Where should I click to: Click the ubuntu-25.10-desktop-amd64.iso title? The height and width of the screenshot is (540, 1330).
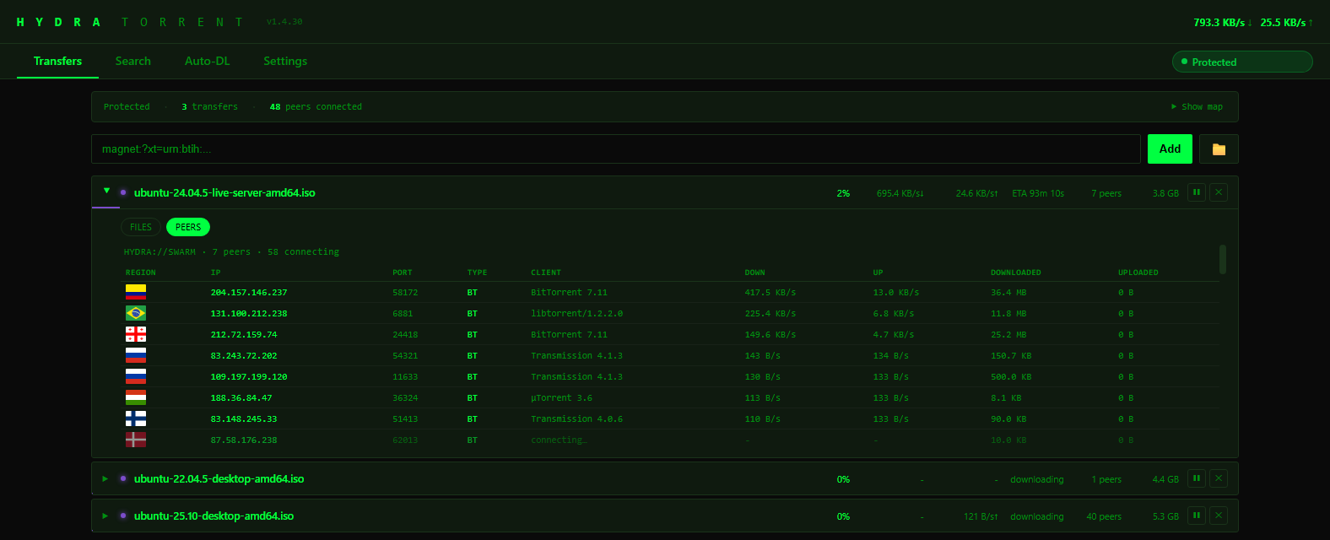coord(214,516)
